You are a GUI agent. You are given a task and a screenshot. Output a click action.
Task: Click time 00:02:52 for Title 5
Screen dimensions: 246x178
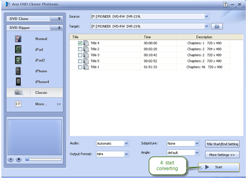coord(150,61)
